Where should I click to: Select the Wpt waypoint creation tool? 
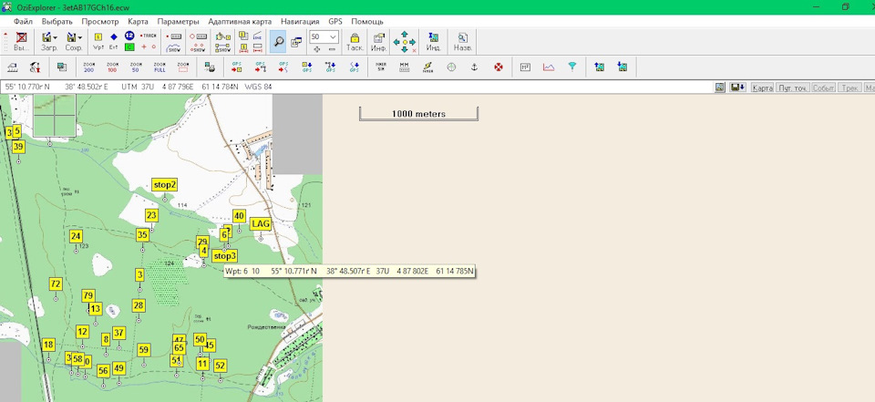tap(98, 42)
